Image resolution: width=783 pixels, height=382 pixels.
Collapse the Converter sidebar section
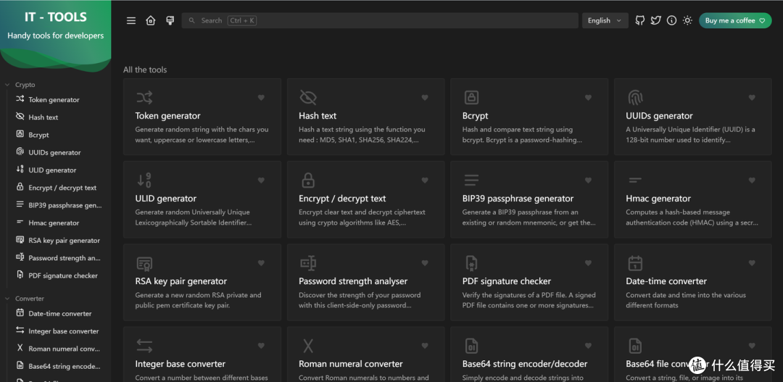coord(24,299)
